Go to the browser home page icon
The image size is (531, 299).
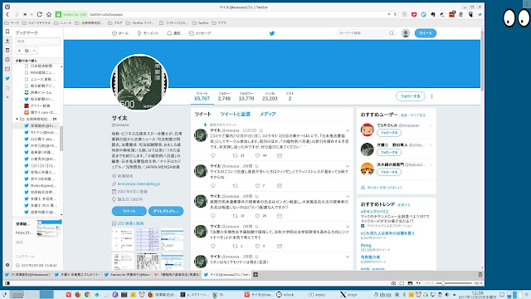[x=49, y=15]
